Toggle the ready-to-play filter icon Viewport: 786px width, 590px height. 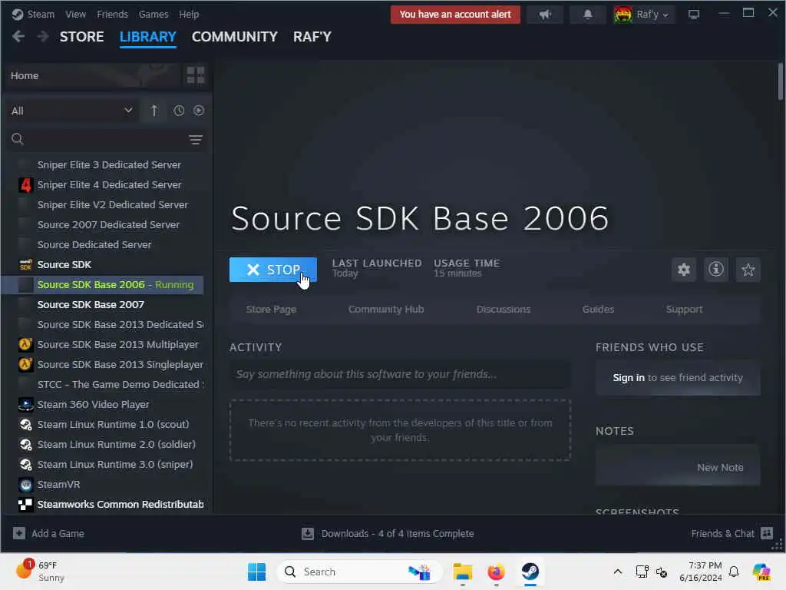point(199,111)
